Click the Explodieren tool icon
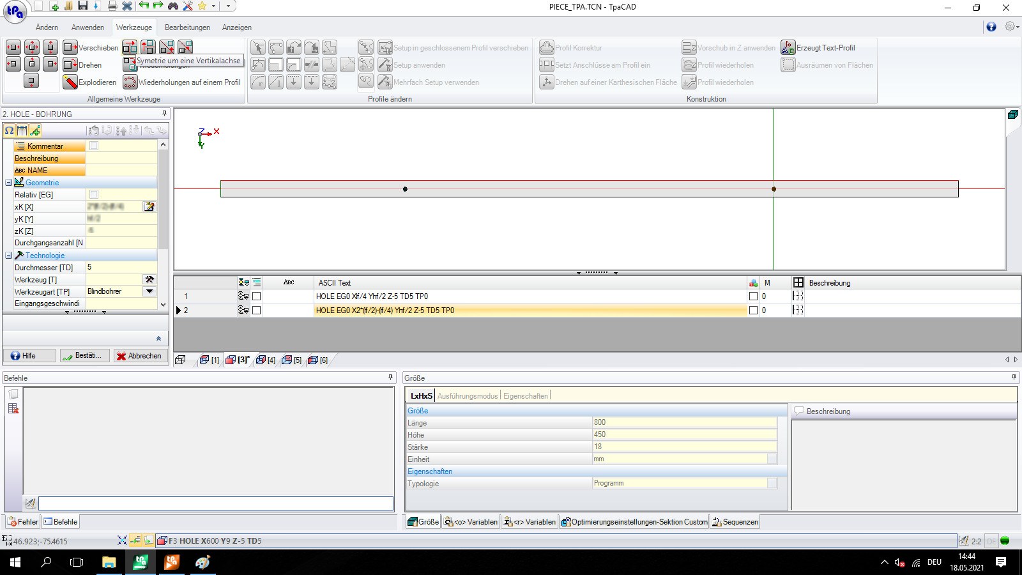Viewport: 1022px width, 575px height. click(x=70, y=82)
